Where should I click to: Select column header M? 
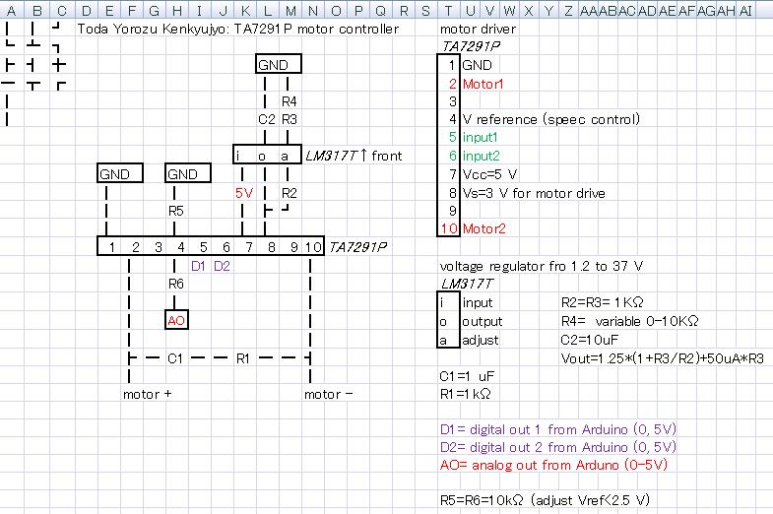click(x=290, y=10)
